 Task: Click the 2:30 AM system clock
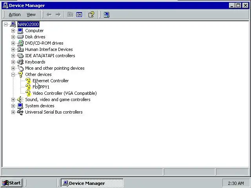(x=236, y=183)
